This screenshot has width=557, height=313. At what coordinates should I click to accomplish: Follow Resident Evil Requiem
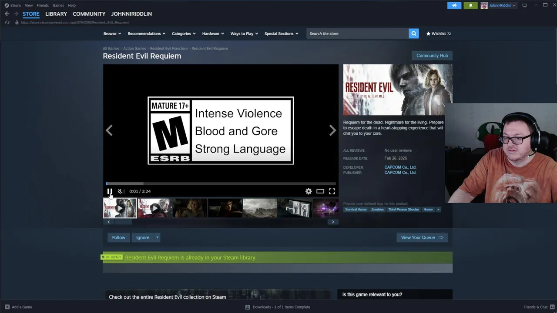pos(118,237)
